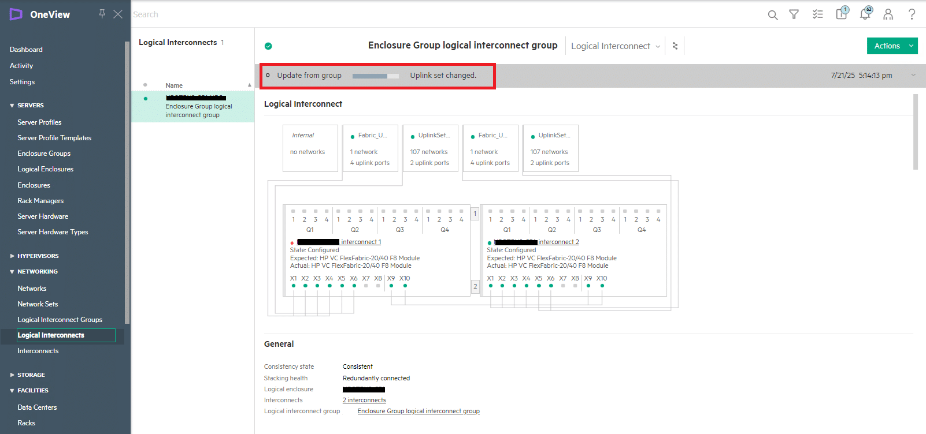This screenshot has width=926, height=434.
Task: Go to Server Profiles
Action: [x=39, y=122]
